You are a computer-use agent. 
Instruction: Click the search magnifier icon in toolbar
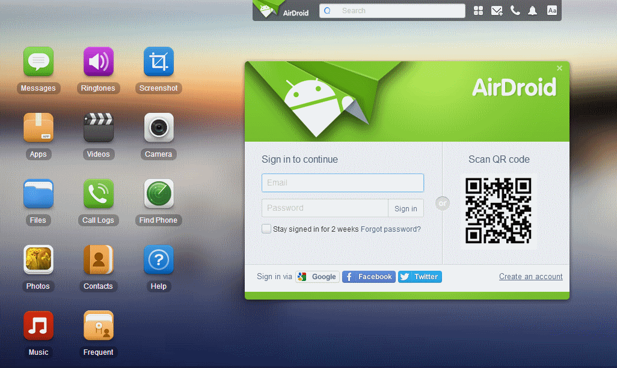tap(327, 11)
